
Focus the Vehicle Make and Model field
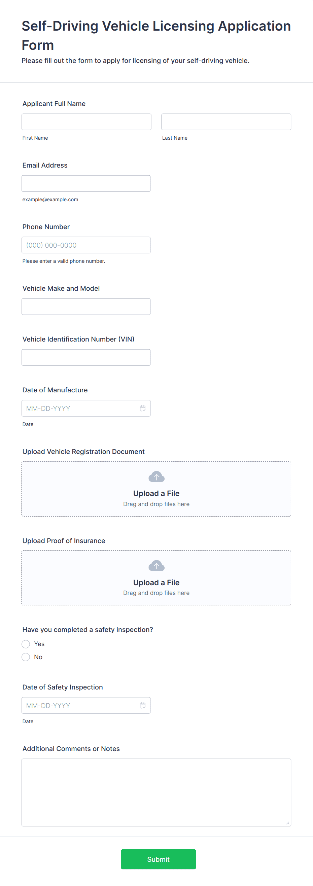[86, 307]
